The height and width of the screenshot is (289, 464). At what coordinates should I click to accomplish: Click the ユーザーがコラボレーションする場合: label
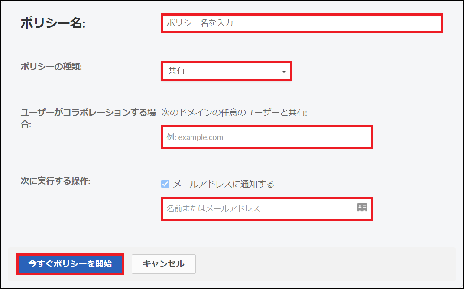click(88, 118)
